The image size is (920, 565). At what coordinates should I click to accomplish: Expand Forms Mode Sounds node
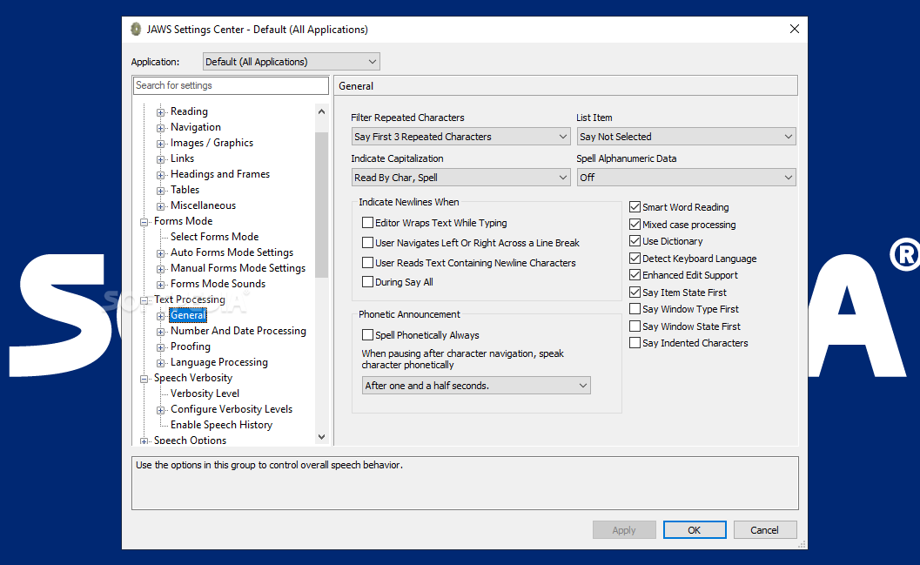(x=160, y=285)
